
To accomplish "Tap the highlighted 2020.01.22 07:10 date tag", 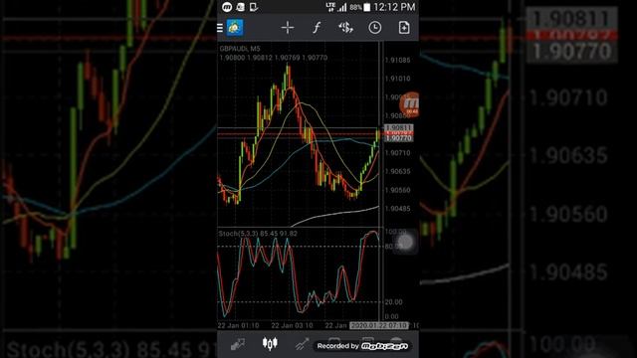I will [x=379, y=325].
